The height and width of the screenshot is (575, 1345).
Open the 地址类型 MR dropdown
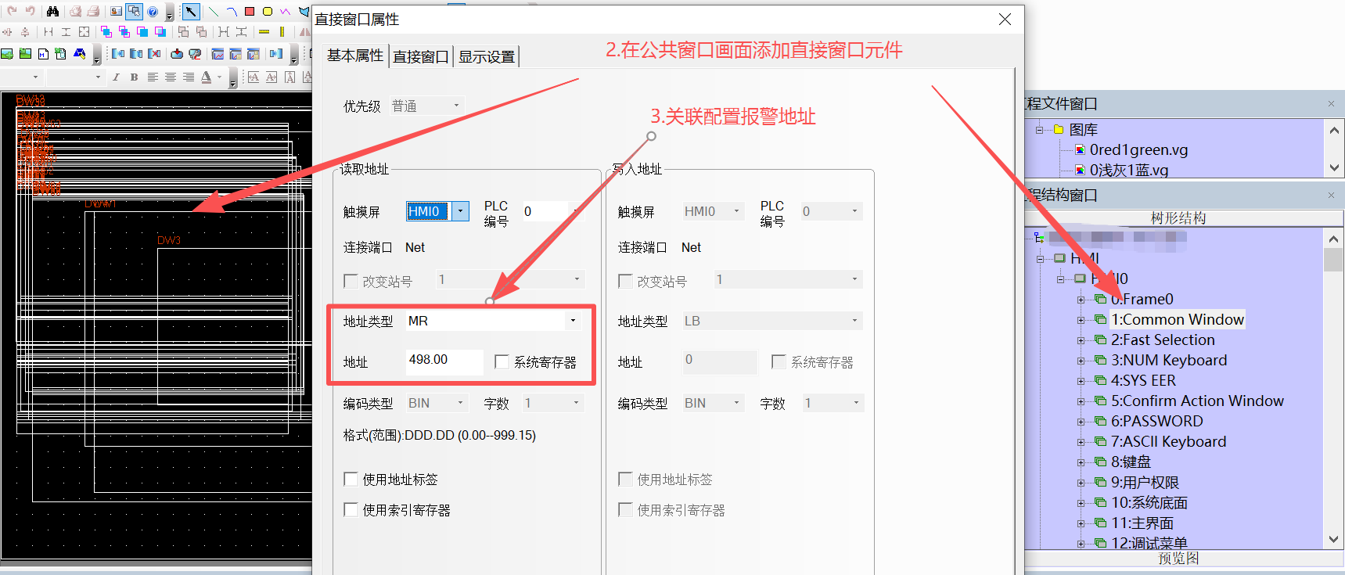[x=573, y=321]
